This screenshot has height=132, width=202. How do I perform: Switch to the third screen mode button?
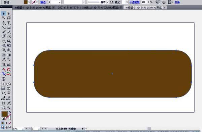pyautogui.click(x=10, y=127)
